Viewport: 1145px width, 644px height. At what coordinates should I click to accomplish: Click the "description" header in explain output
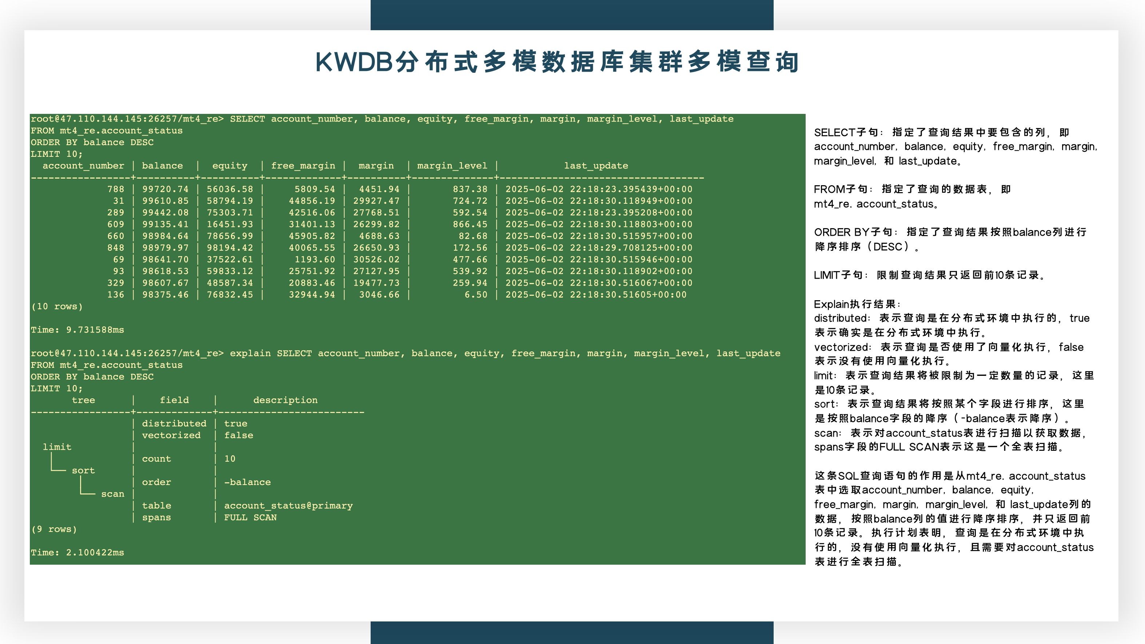tap(286, 400)
